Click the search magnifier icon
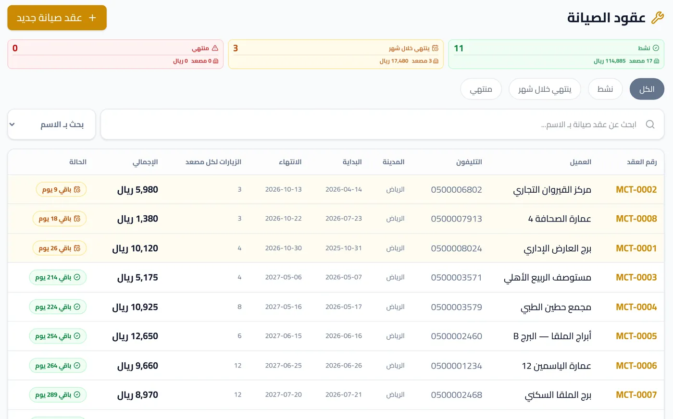The height and width of the screenshot is (419, 673). coord(650,124)
